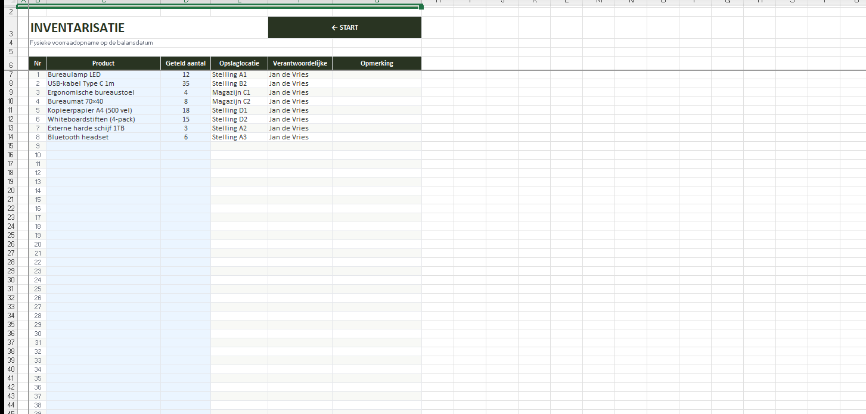
Task: Click the Kopieerpapier A4 (500 vel) cell
Action: pos(89,110)
